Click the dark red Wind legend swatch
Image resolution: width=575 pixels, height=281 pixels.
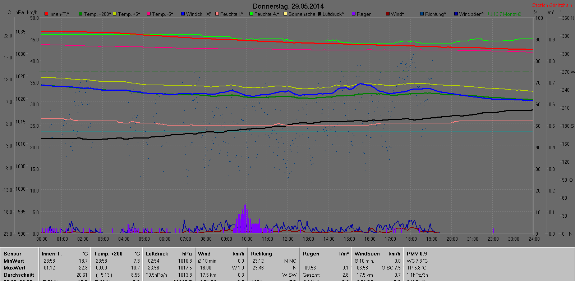(x=388, y=14)
